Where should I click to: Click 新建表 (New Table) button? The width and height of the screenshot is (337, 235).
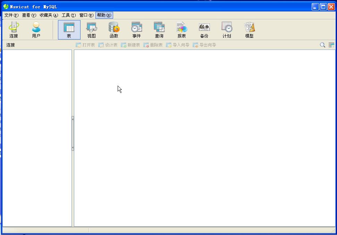[x=130, y=45]
